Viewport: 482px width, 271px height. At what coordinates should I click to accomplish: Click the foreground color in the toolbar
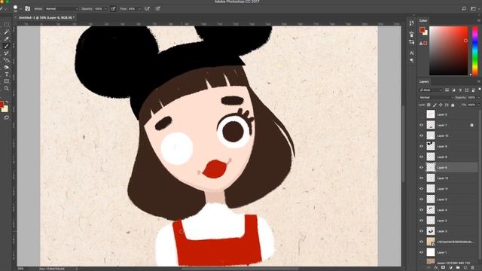point(2,104)
